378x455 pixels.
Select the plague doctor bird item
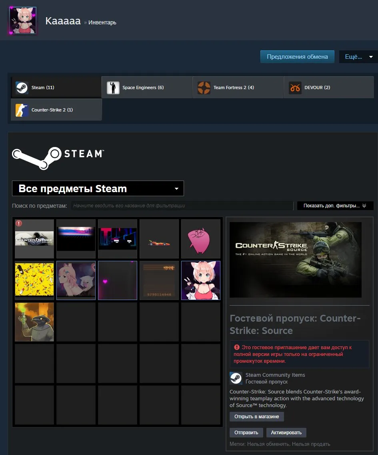(x=34, y=322)
